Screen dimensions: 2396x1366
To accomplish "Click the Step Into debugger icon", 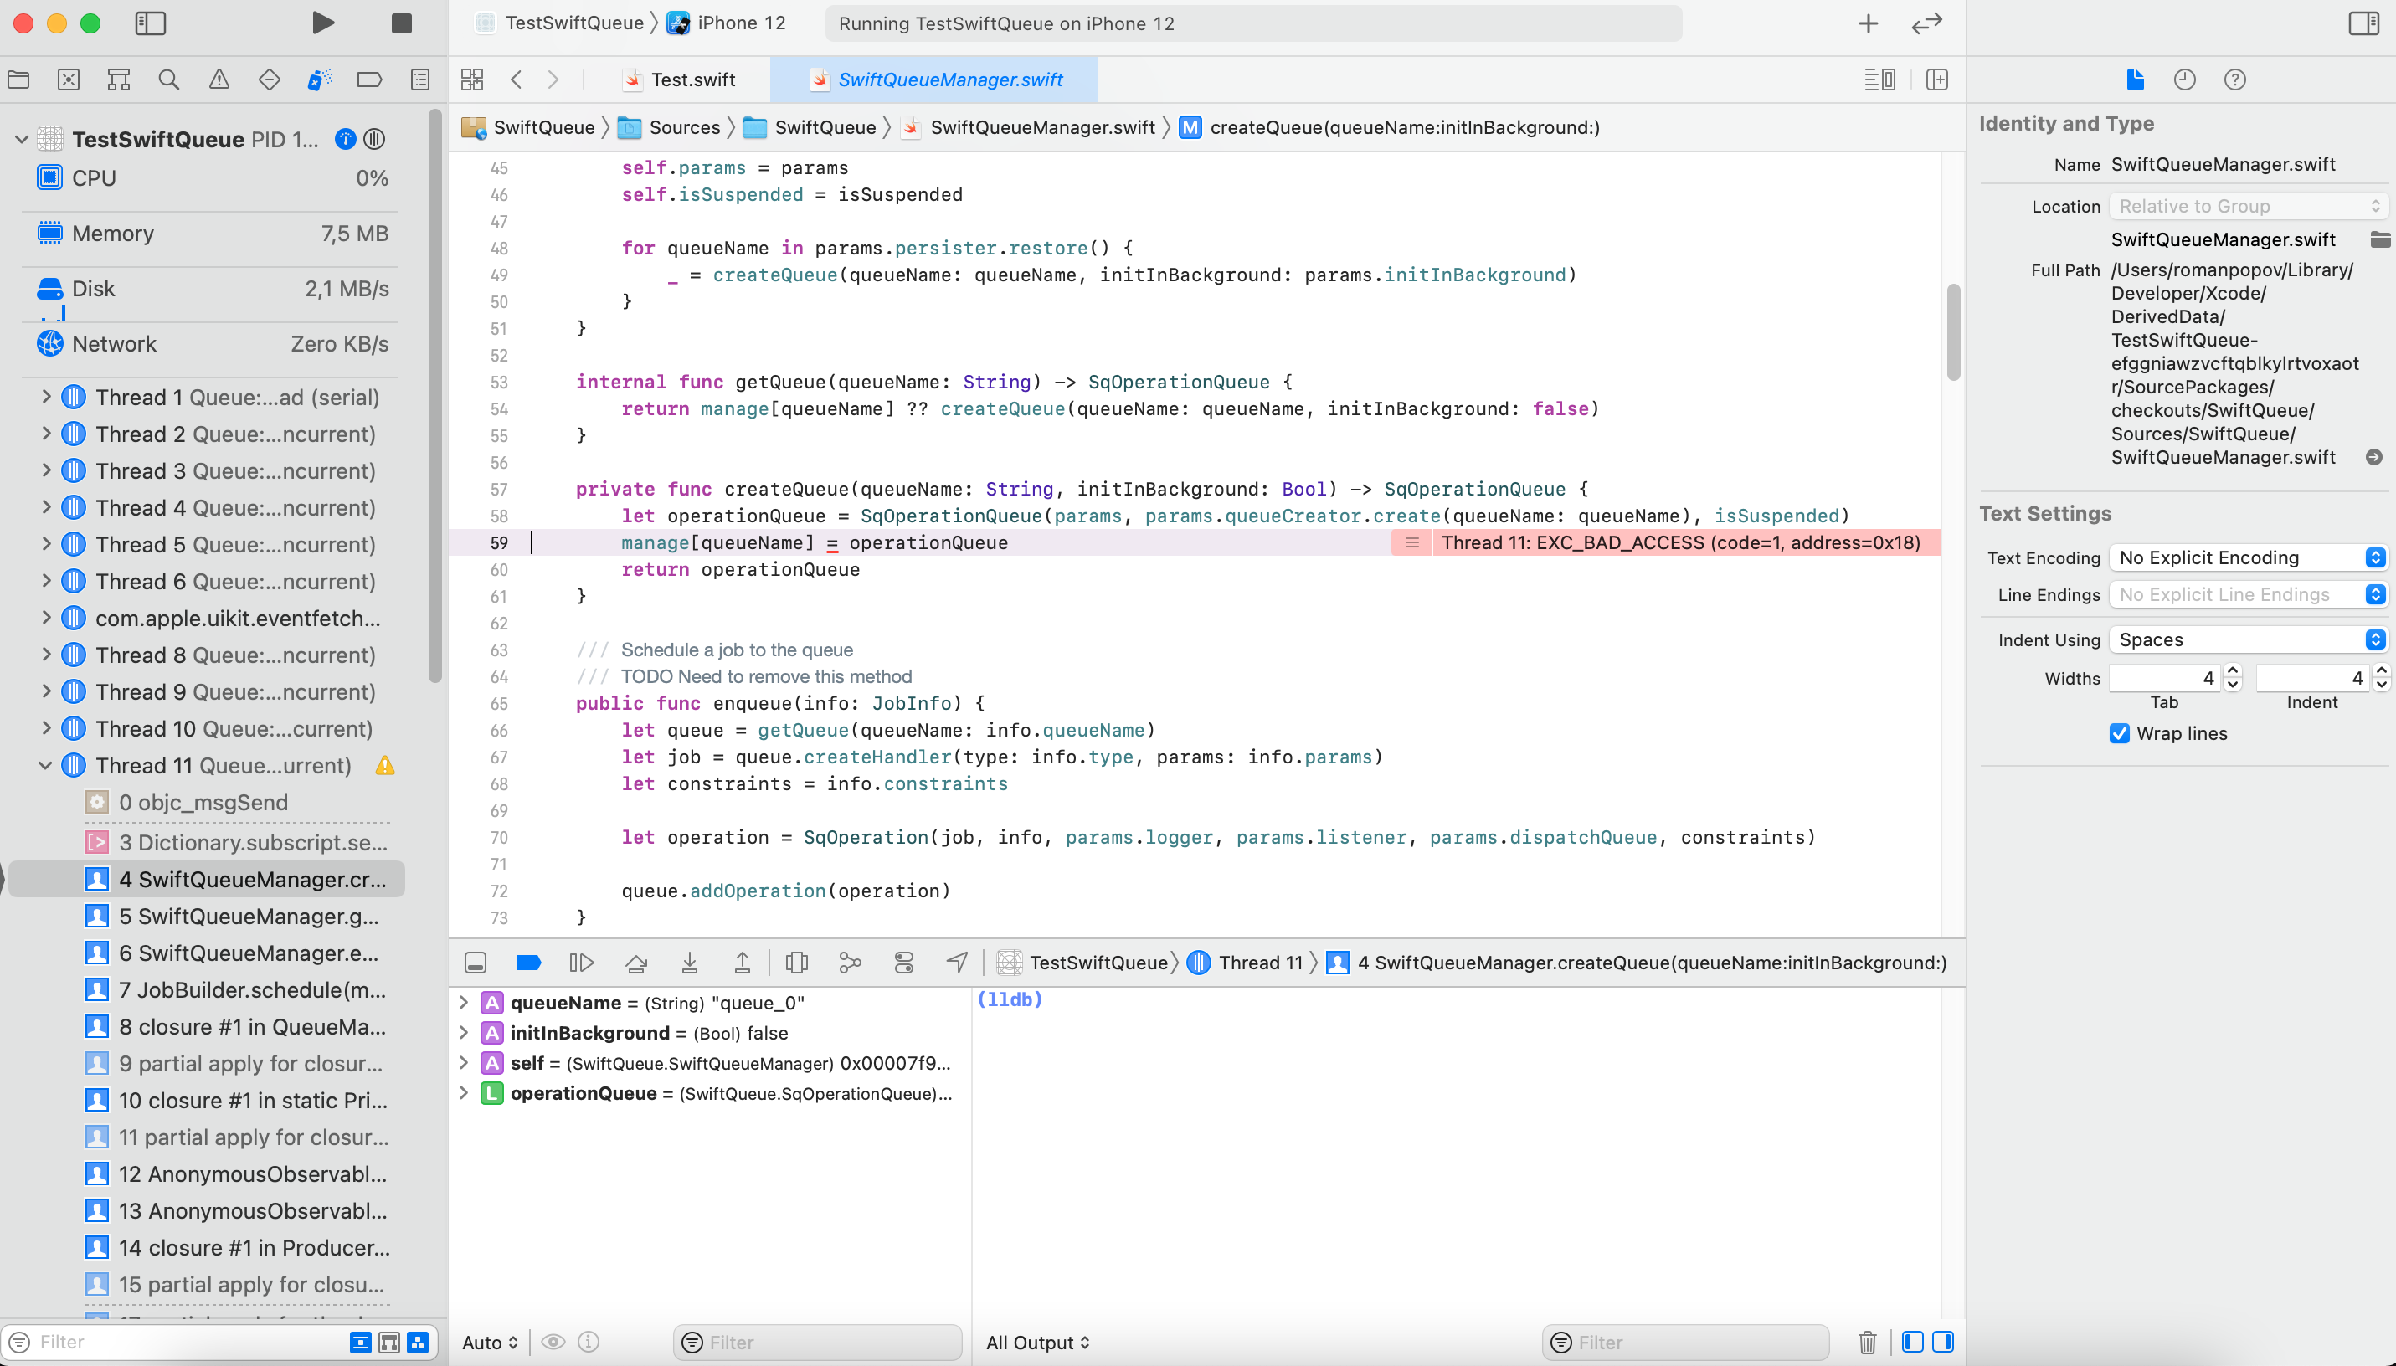I will coord(690,962).
